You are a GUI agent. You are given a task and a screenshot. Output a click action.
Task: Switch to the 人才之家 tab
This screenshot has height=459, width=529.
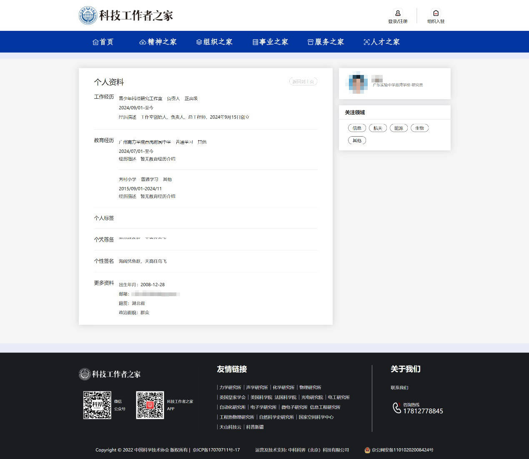click(x=381, y=42)
